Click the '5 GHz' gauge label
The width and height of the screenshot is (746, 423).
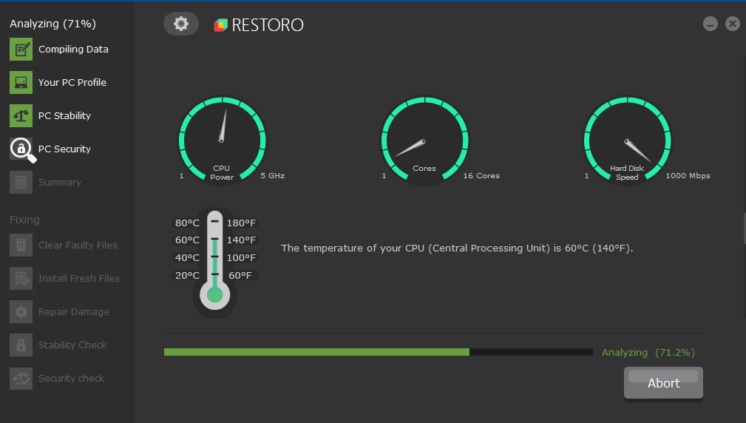(x=273, y=175)
